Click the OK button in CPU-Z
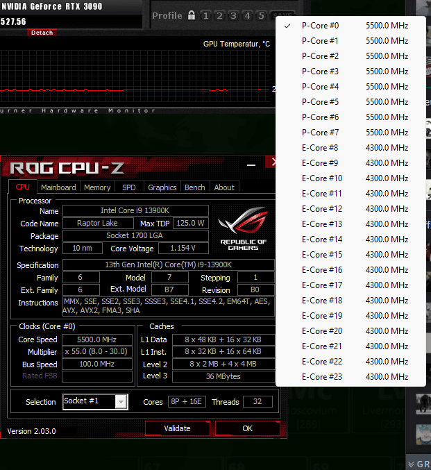Viewport: 431px width, 470px height. click(x=248, y=428)
